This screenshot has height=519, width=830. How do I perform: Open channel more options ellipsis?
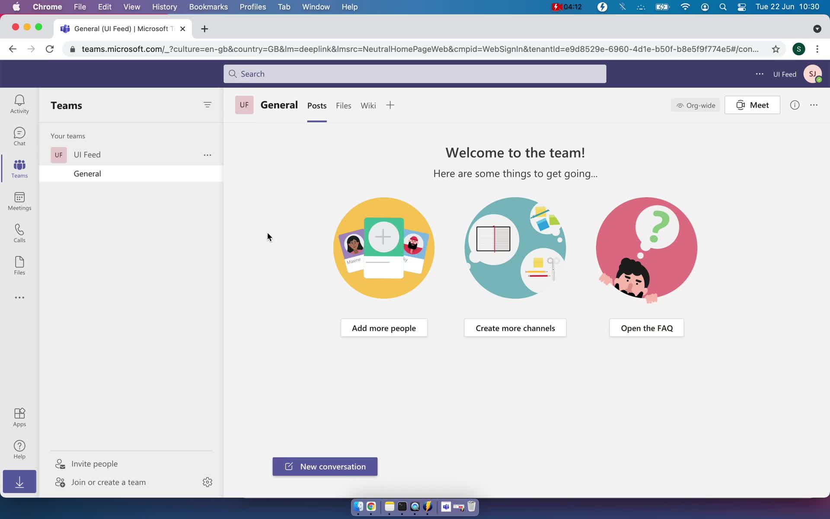point(814,105)
